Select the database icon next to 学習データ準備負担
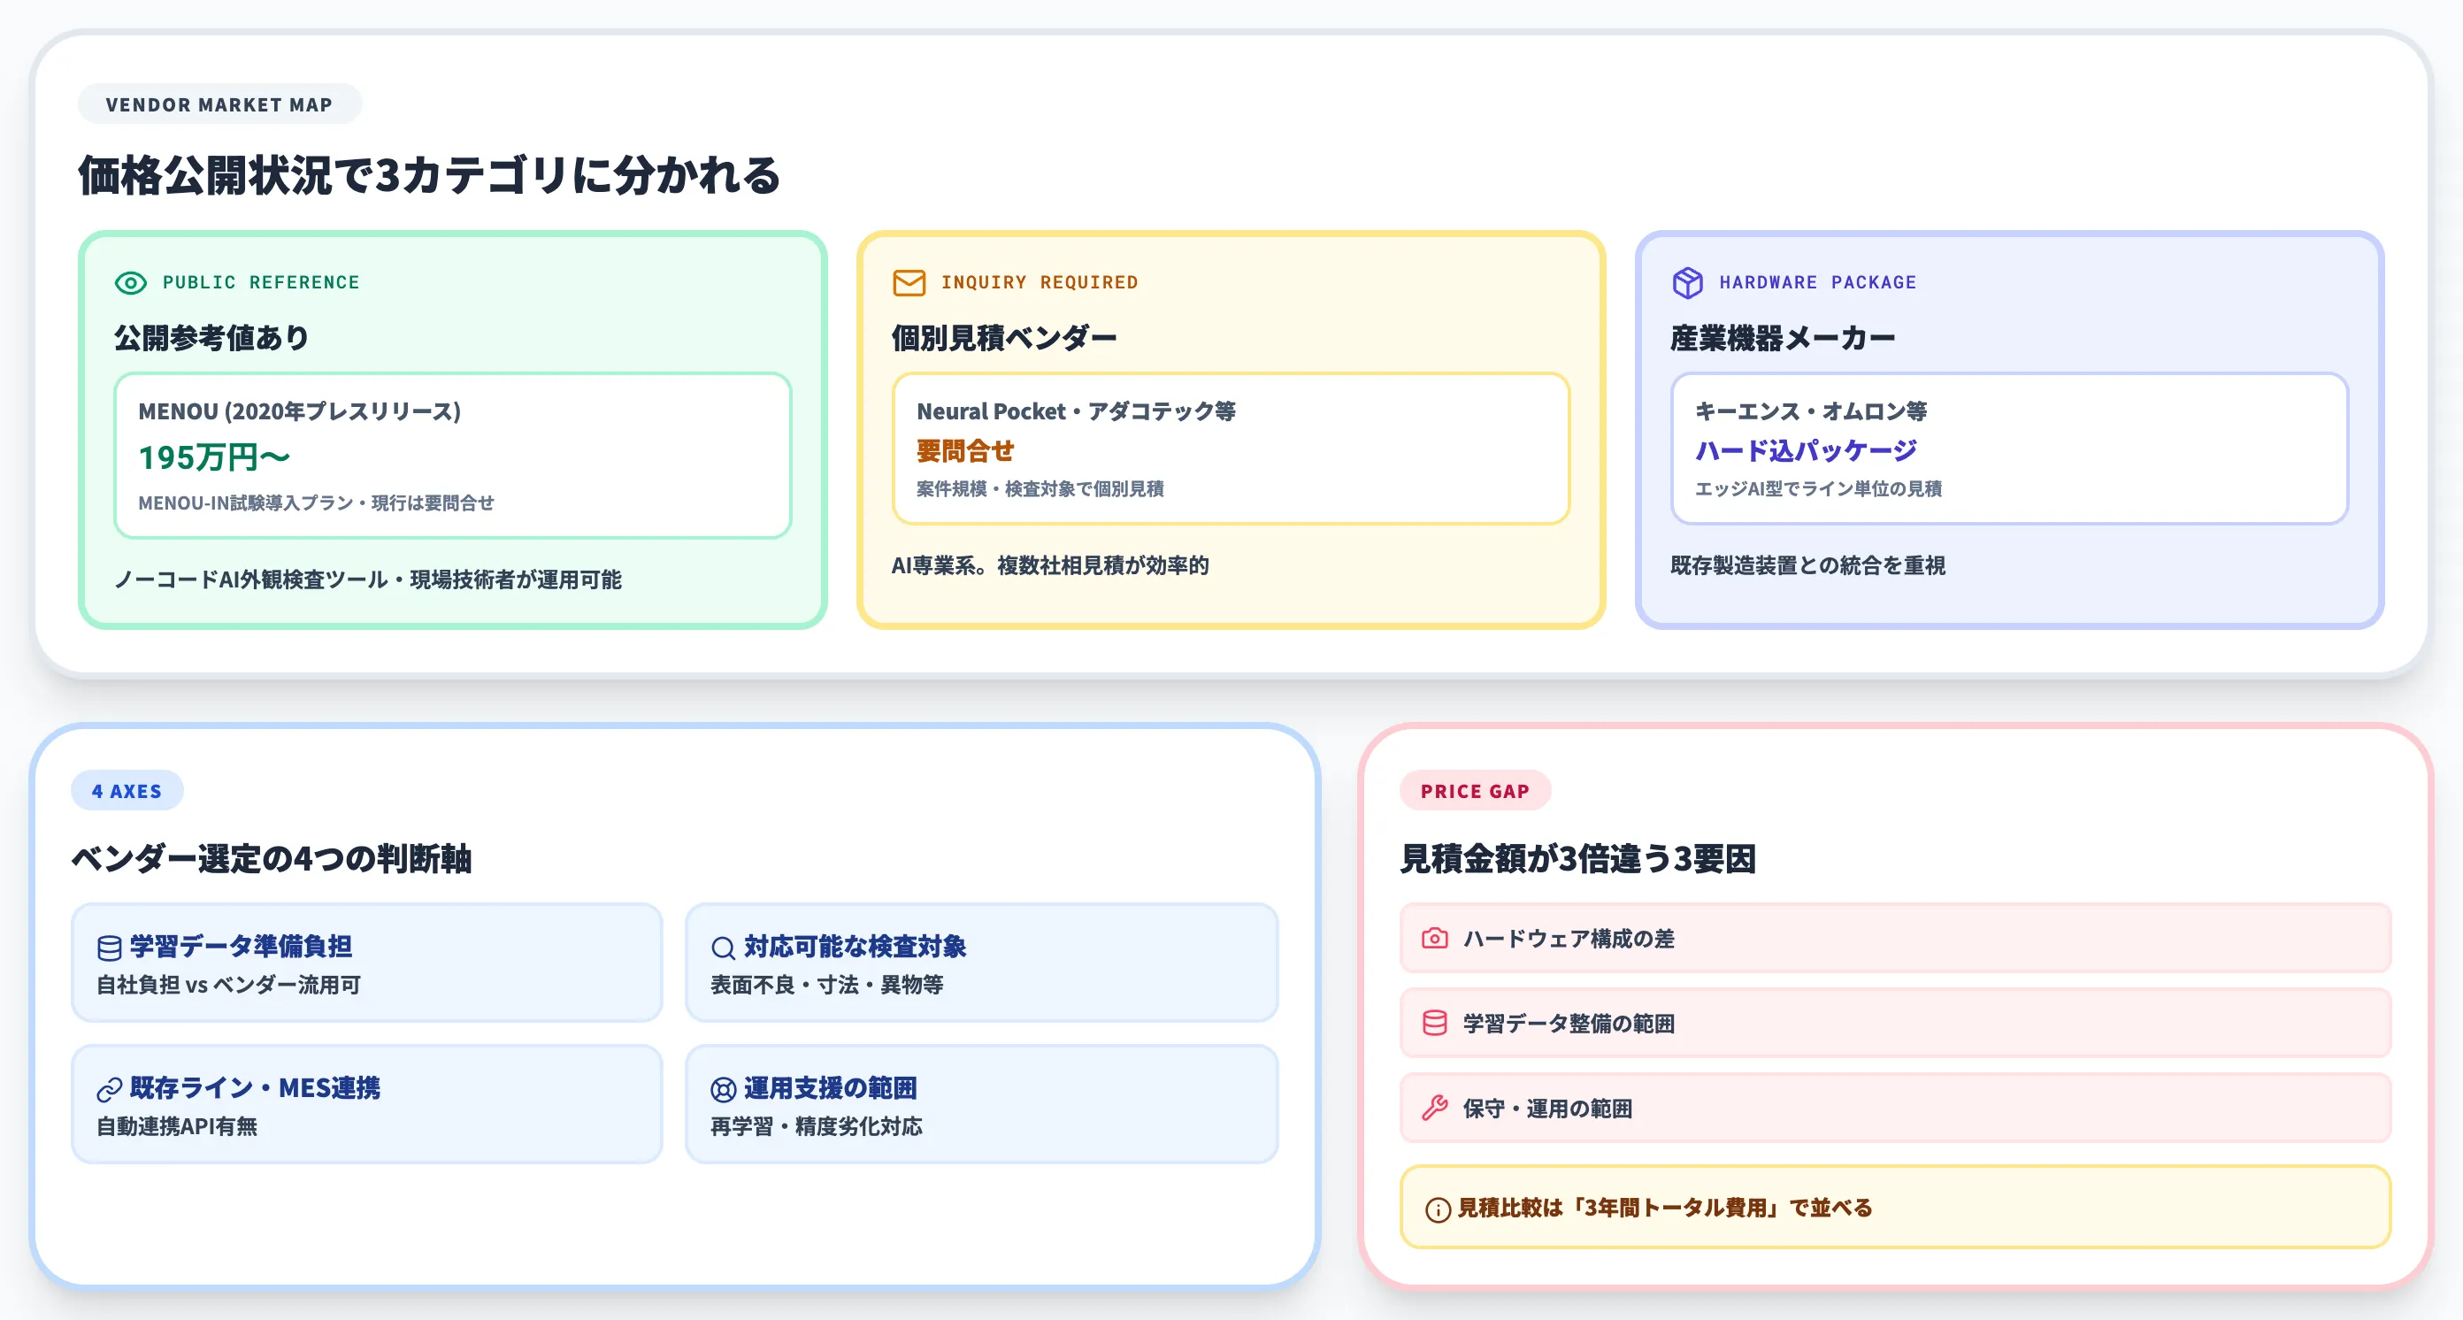Image resolution: width=2463 pixels, height=1320 pixels. pyautogui.click(x=108, y=948)
